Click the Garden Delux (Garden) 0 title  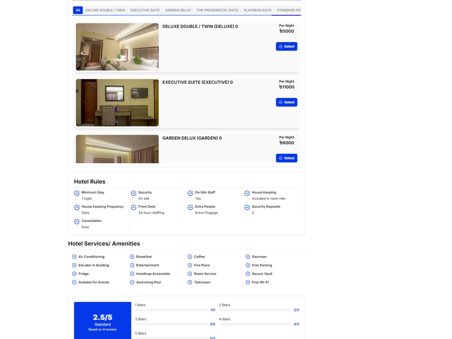click(x=192, y=138)
